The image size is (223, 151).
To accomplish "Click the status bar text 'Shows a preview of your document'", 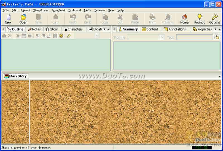I will [26, 148].
